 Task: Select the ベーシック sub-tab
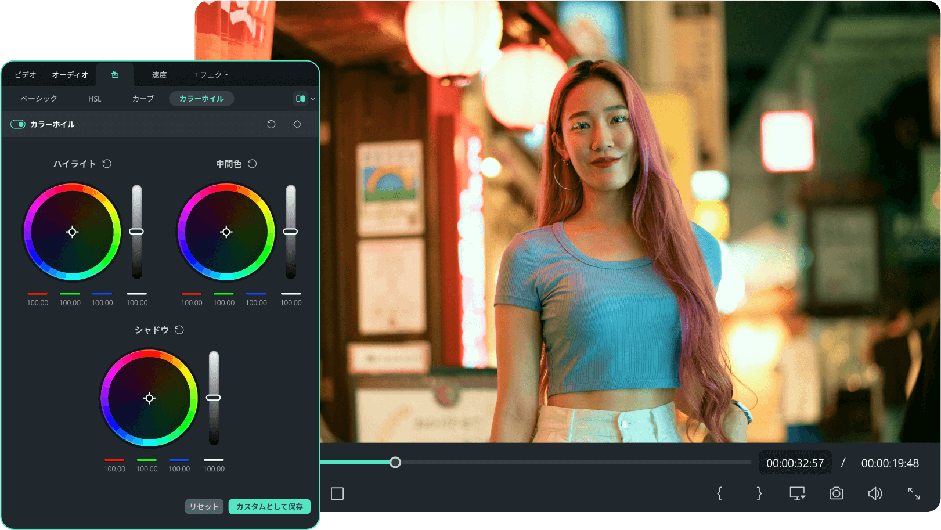click(39, 99)
